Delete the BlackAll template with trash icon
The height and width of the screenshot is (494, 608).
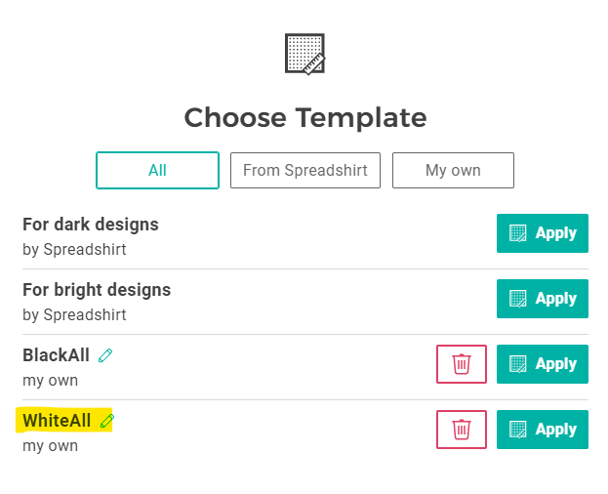tap(462, 364)
